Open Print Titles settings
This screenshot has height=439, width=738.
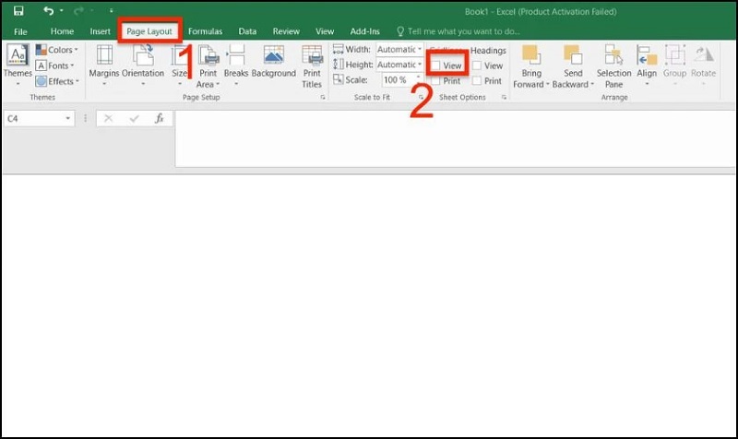pos(312,65)
